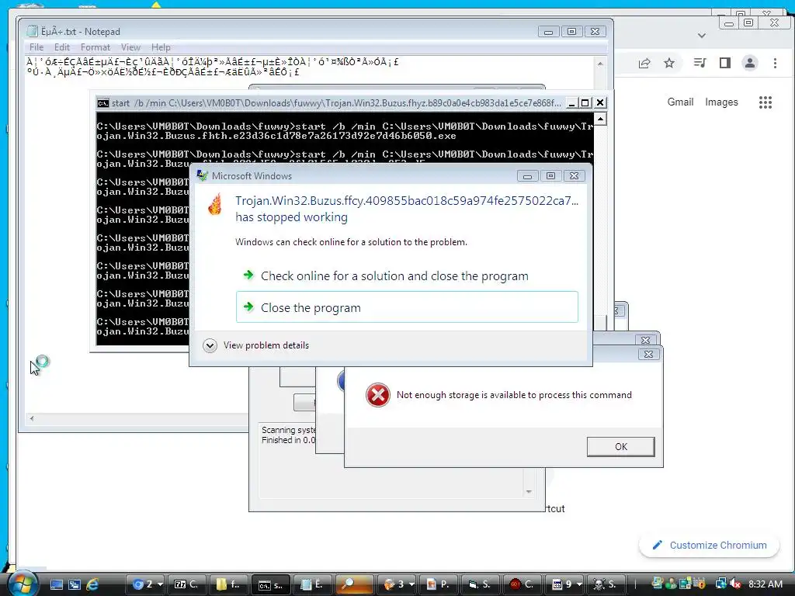Open the folder taskbar button labeled f..
The image size is (795, 596).
pyautogui.click(x=228, y=584)
